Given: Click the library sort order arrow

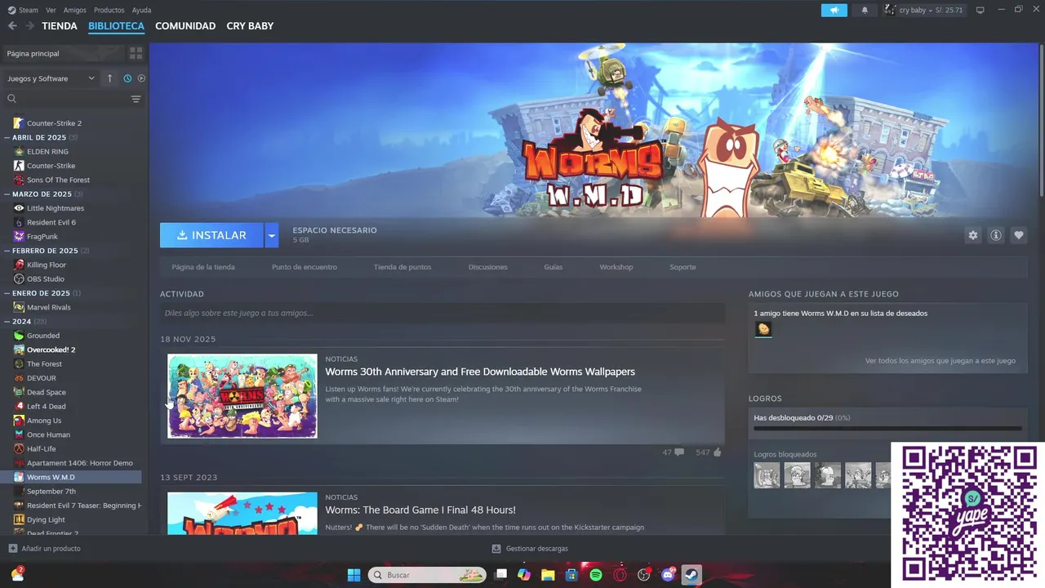Looking at the screenshot, I should 110,78.
